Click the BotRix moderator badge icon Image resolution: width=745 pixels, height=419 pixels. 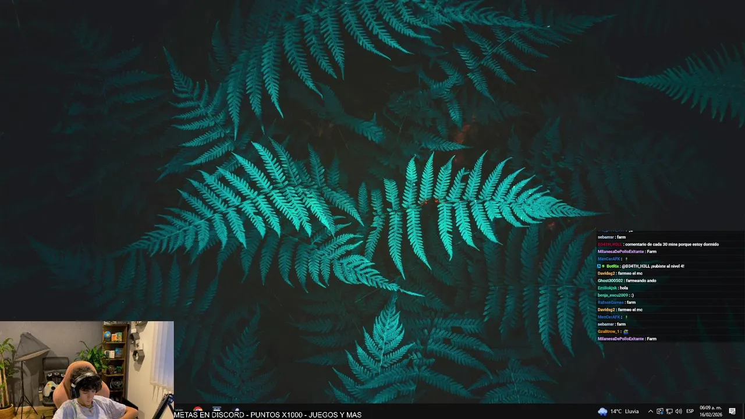click(599, 266)
